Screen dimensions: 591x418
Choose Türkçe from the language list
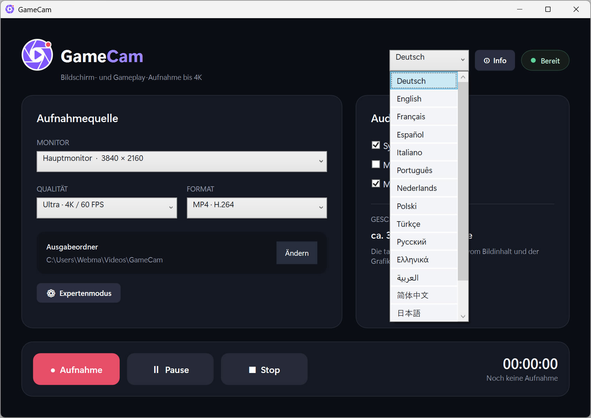[x=424, y=224]
